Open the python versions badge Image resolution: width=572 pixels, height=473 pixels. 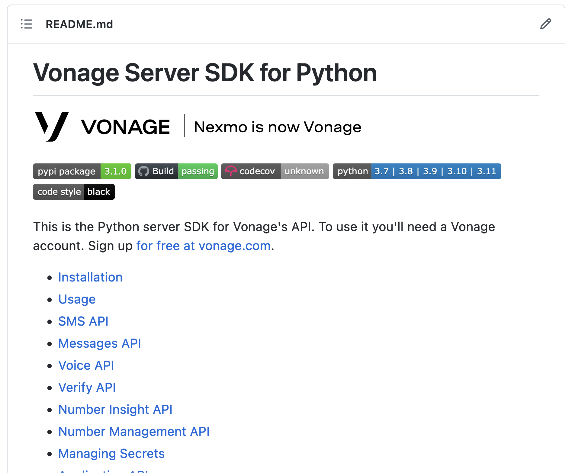coord(417,171)
